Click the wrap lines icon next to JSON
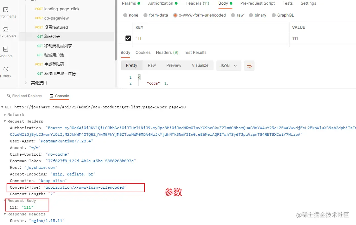 pyautogui.click(x=249, y=66)
